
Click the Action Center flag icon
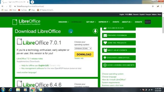click(x=143, y=90)
